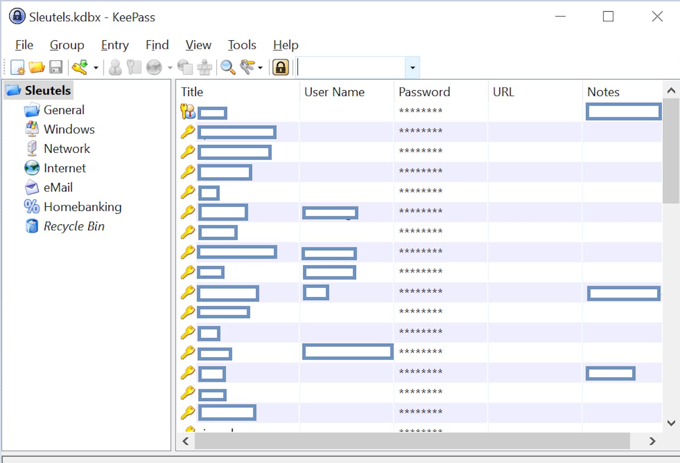
Task: Open the Show Entries dropdown arrow
Action: [x=260, y=68]
